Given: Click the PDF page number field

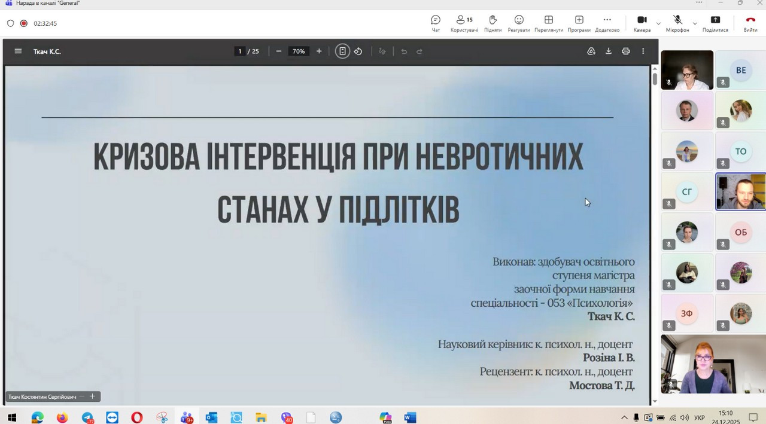Looking at the screenshot, I should (240, 51).
